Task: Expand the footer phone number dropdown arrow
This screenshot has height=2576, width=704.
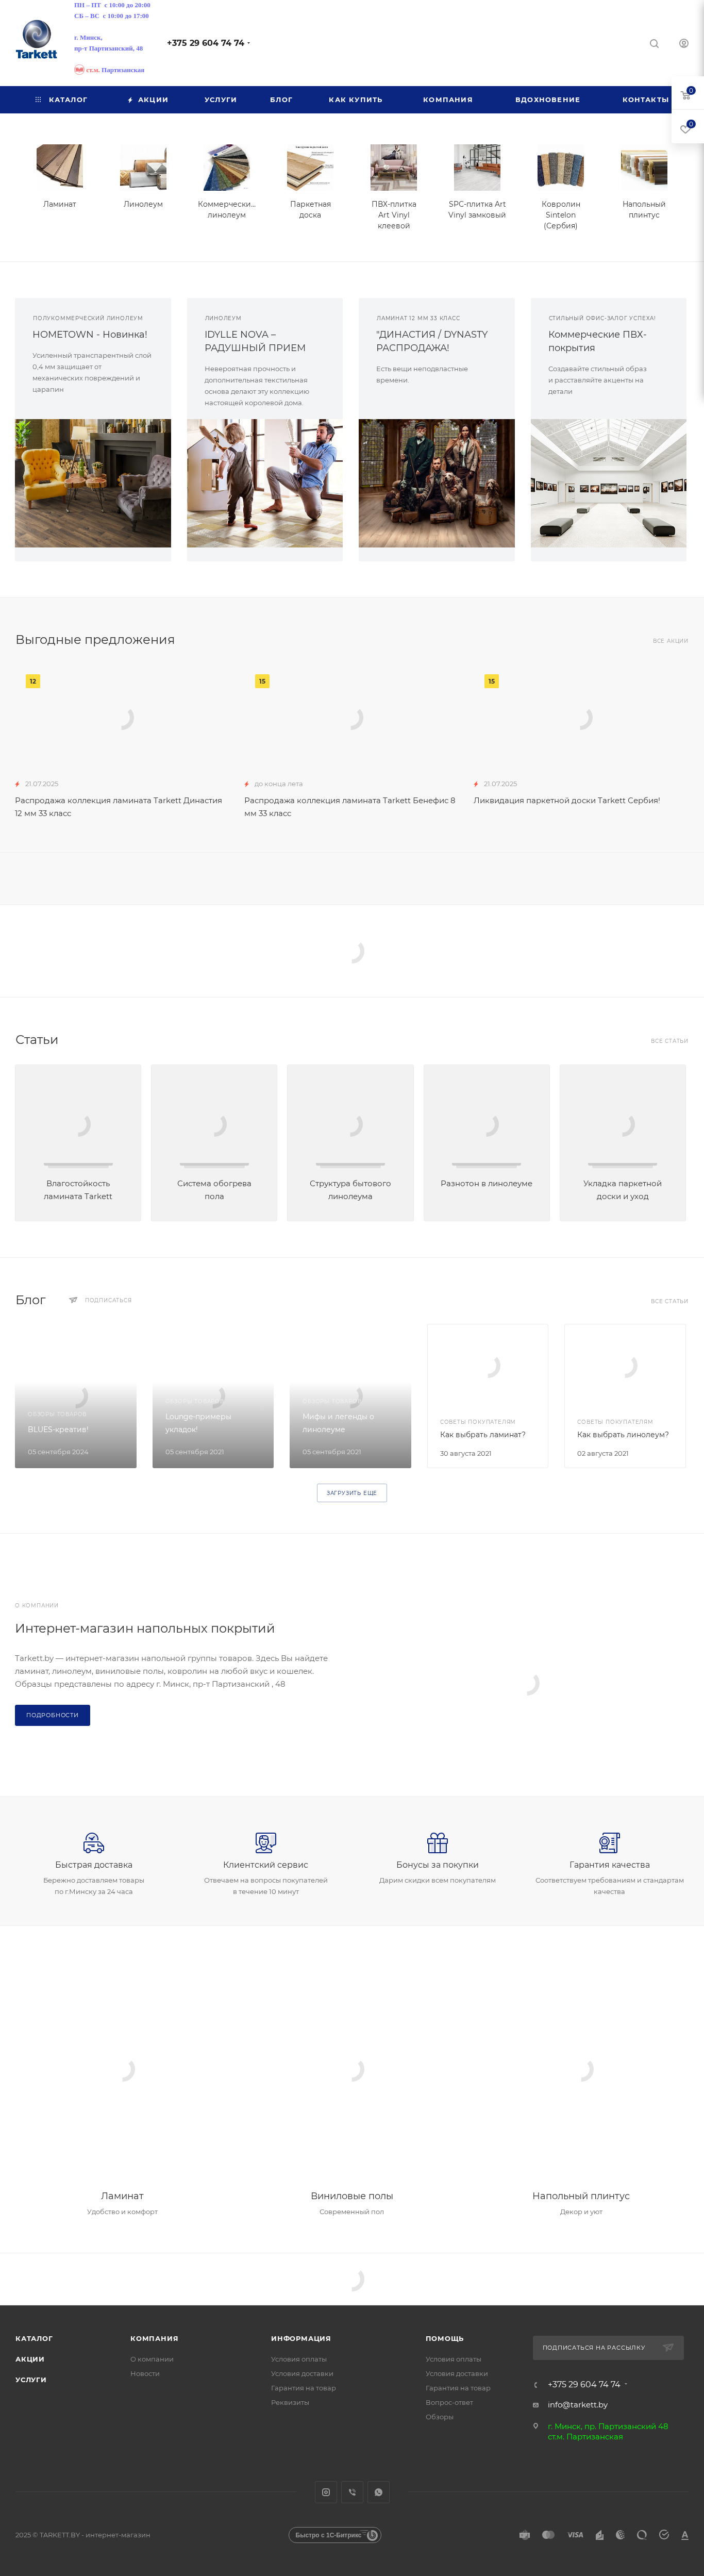Action: coord(626,2384)
